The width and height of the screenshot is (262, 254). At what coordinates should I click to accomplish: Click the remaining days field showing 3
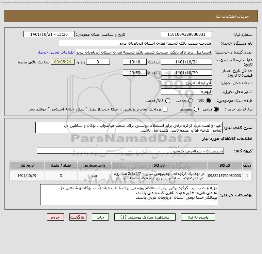(98, 62)
